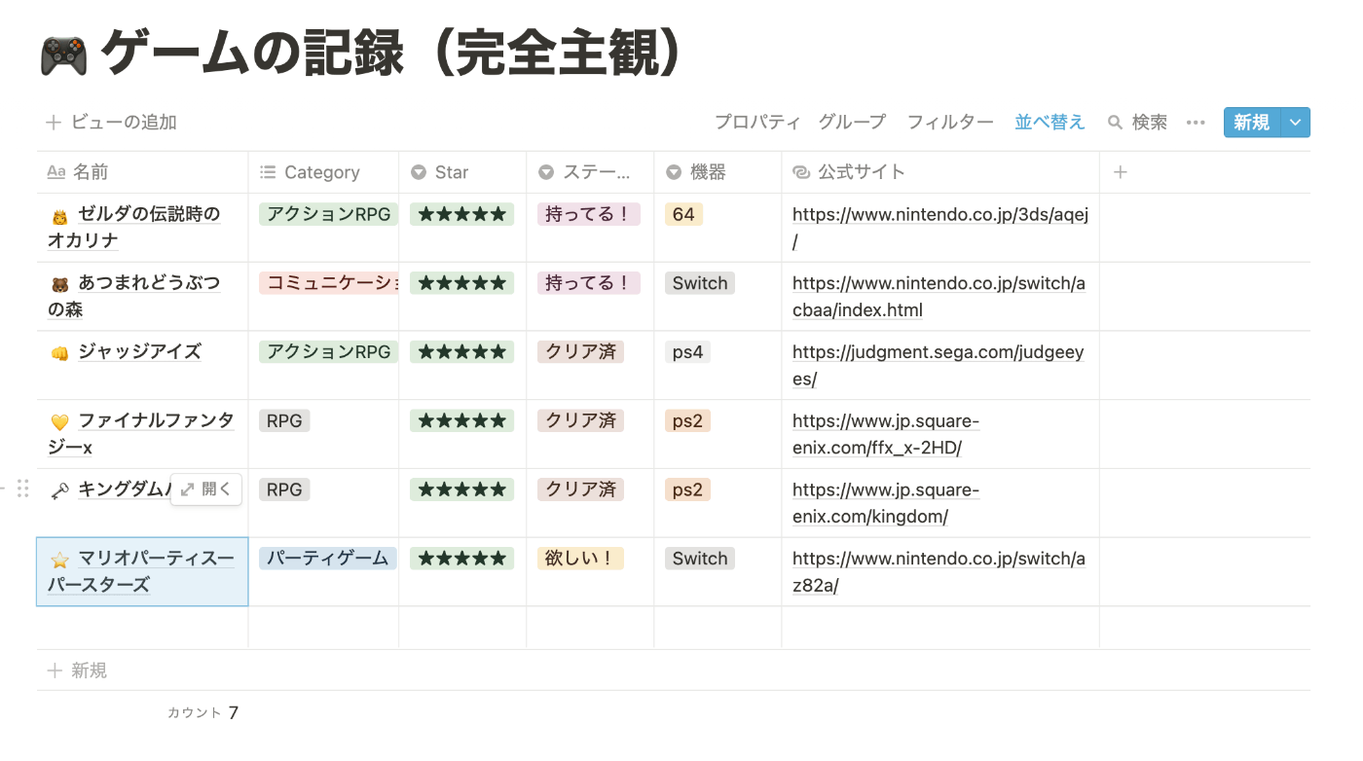Click the key emoji on Kingdom Hearts row
The height and width of the screenshot is (761, 1363).
click(59, 491)
